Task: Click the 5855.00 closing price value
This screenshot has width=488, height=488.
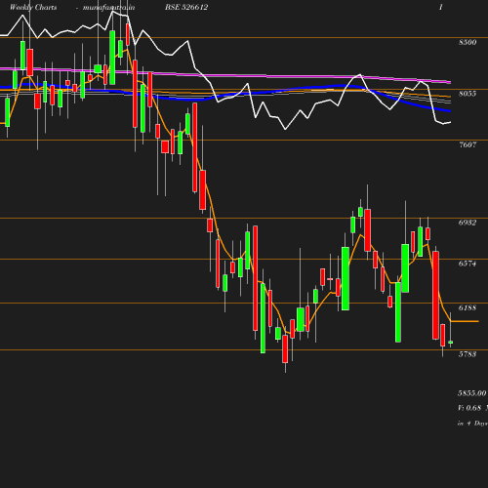Action: click(x=472, y=393)
